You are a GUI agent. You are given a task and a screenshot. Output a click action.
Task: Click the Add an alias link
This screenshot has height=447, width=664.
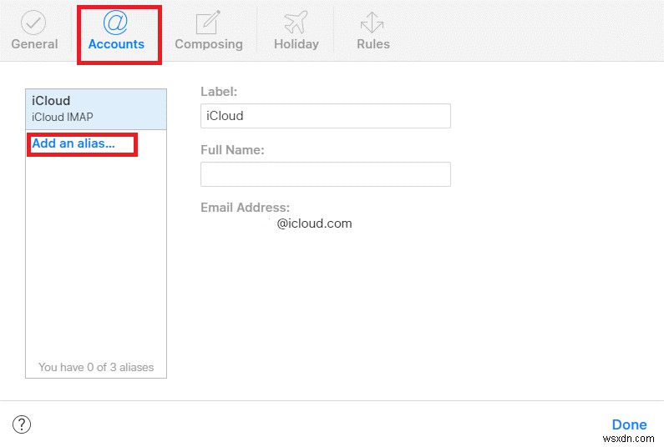(x=73, y=143)
